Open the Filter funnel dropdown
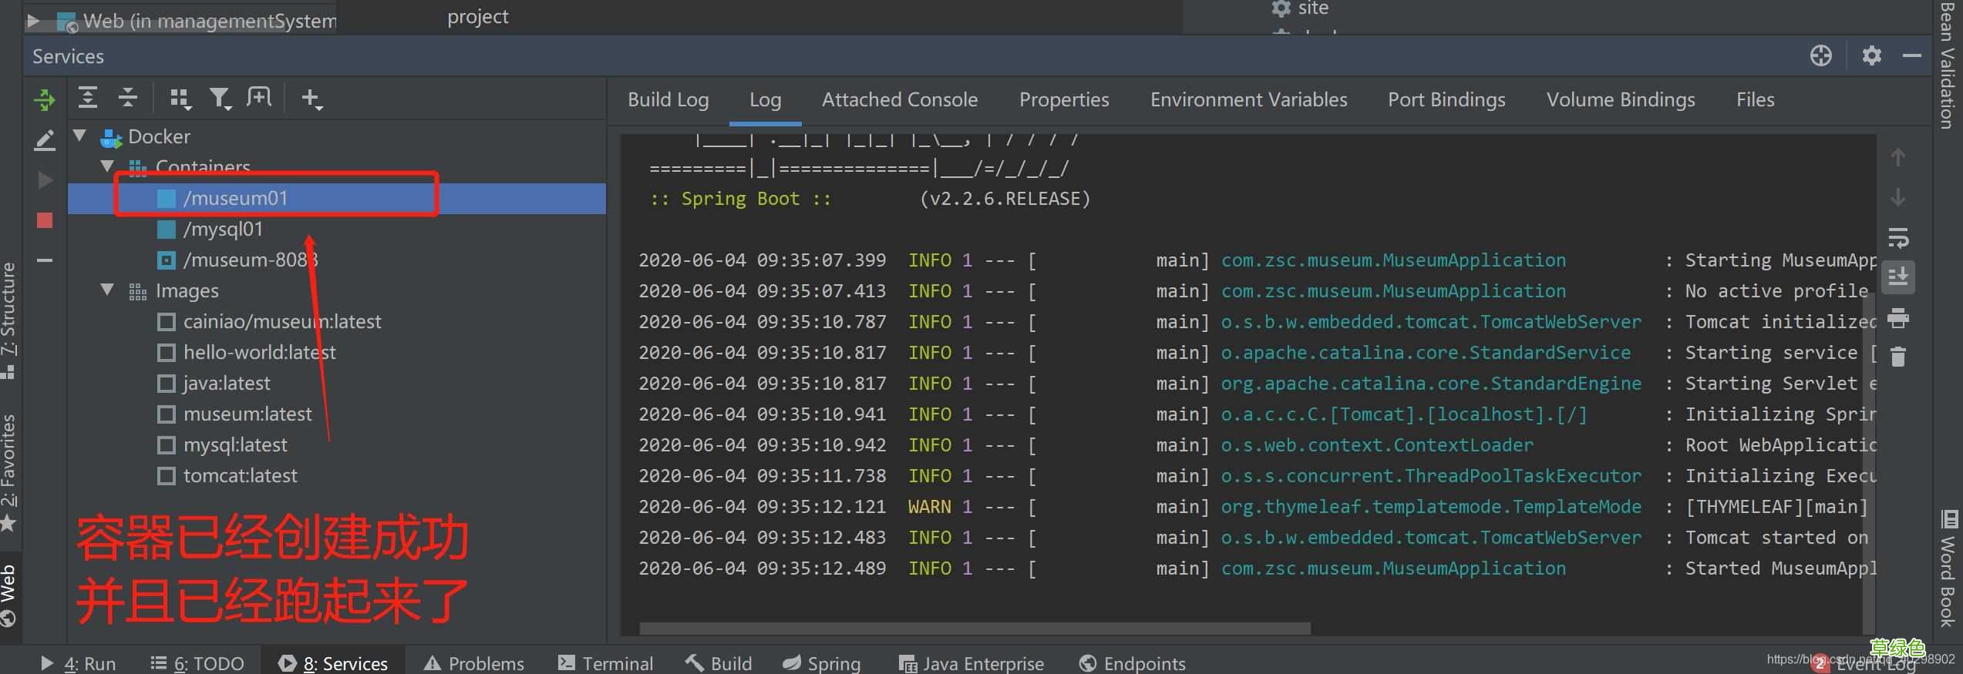The image size is (1963, 674). [x=221, y=99]
